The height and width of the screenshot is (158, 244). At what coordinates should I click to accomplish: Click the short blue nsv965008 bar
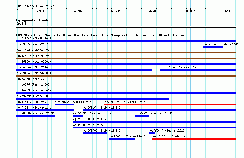[213, 47]
